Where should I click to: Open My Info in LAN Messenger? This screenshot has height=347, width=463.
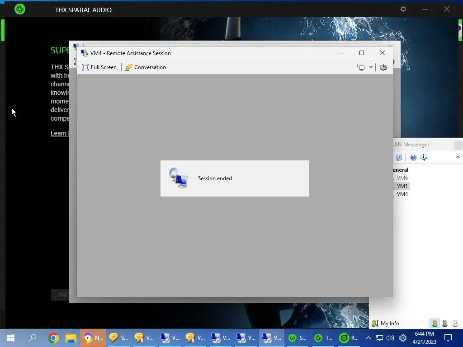tap(385, 324)
